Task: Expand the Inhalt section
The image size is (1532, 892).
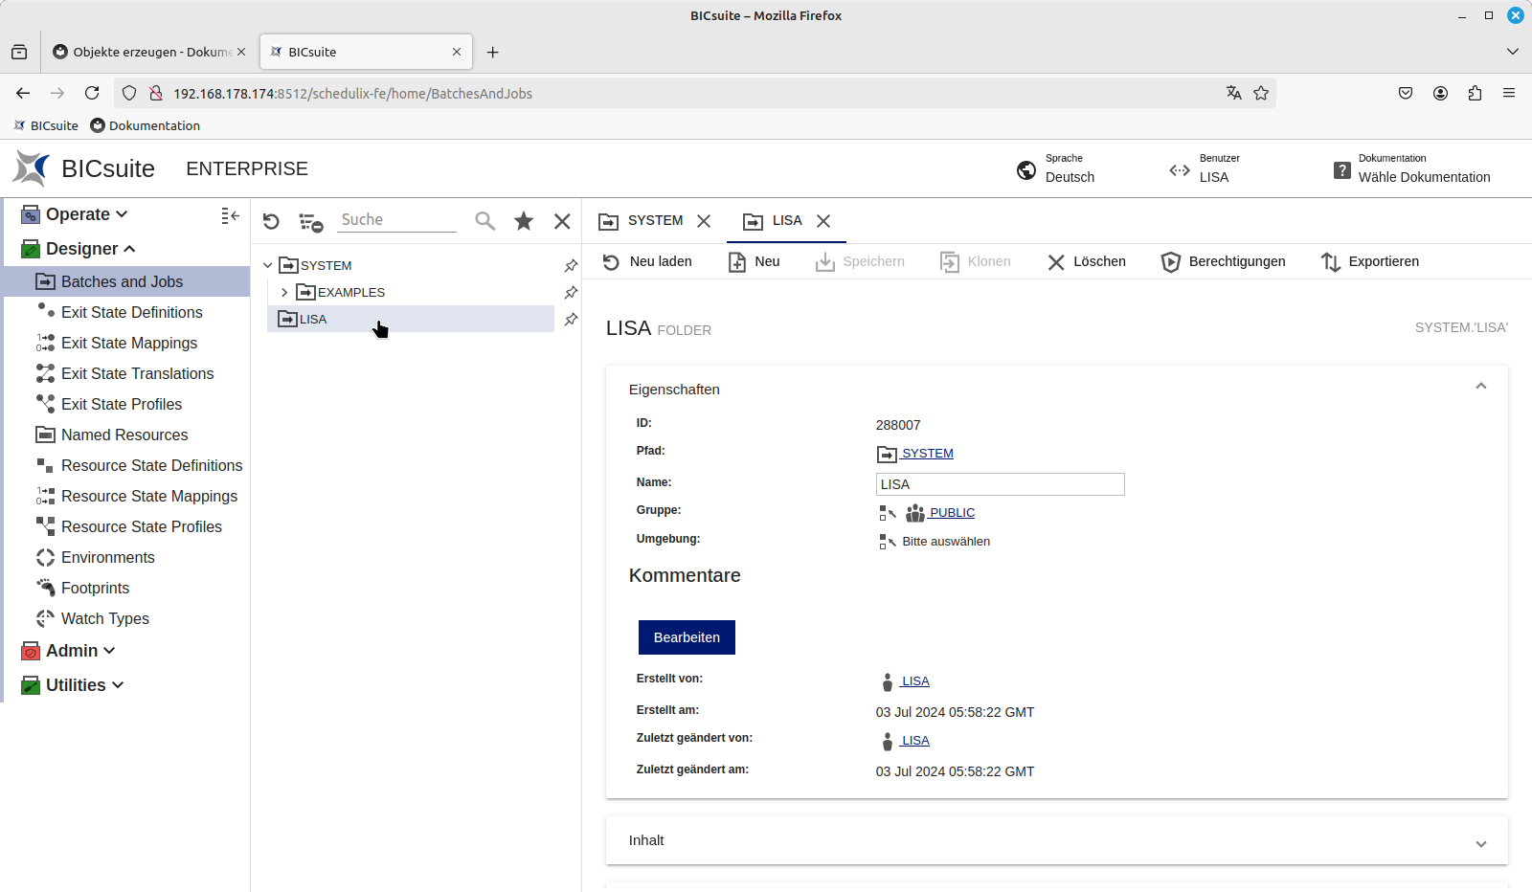Action: 1480,843
